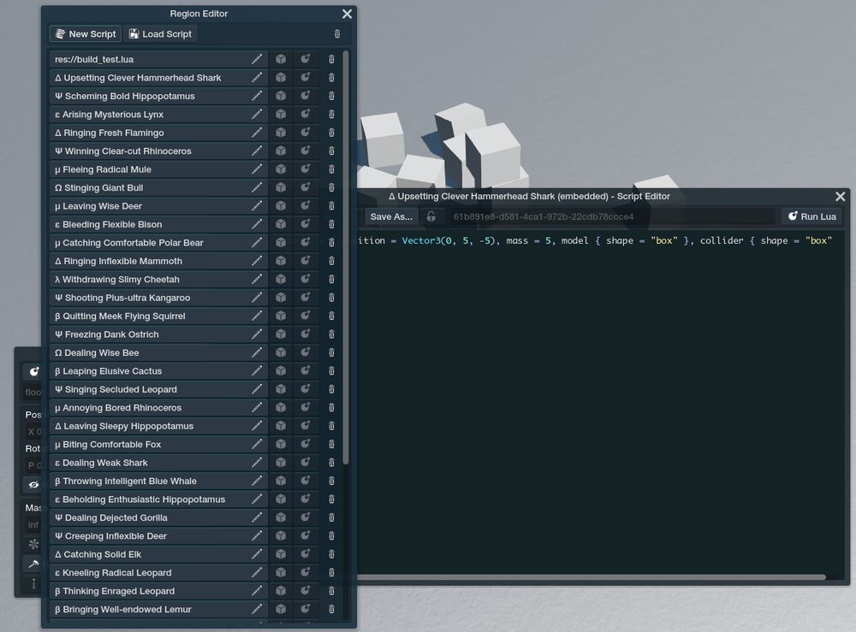Screen dimensions: 856x632
Task: Click the cube icon for Ringing Fresh Flamingo
Action: [281, 133]
